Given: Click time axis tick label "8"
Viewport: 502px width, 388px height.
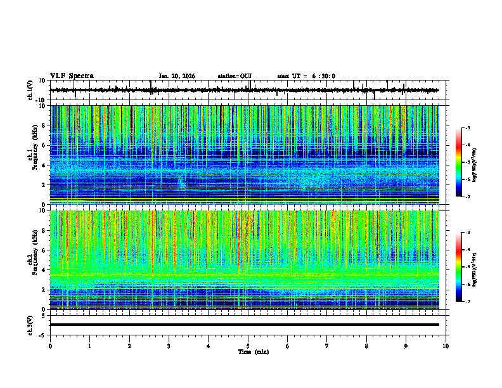Looking at the screenshot, I should point(366,346).
